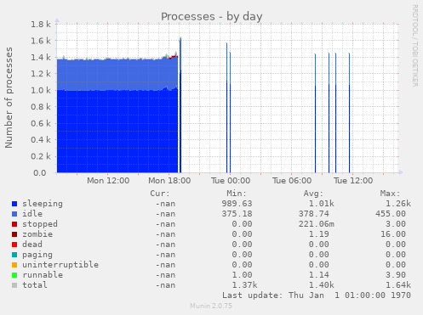423x315 pixels.
Task: Click idle average value 378.74
Action: [314, 214]
